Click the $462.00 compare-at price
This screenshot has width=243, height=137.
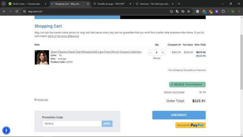(176, 53)
